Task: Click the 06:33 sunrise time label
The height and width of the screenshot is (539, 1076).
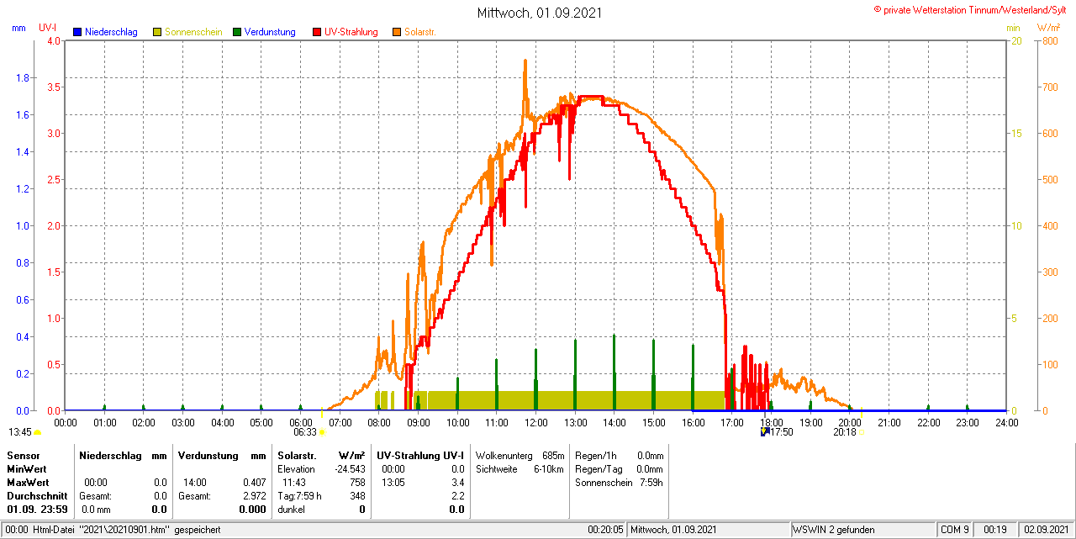Action: 304,432
